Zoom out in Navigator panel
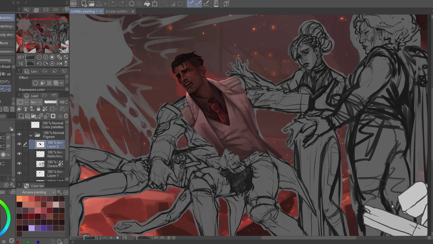433x244 pixels. tap(39, 57)
